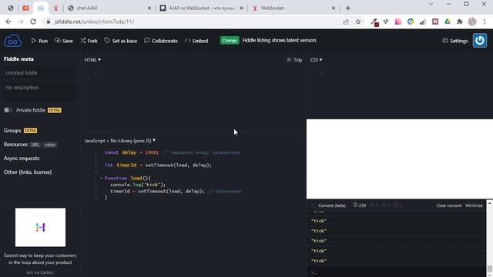The width and height of the screenshot is (493, 277).
Task: Save the fiddle
Action: click(x=63, y=41)
